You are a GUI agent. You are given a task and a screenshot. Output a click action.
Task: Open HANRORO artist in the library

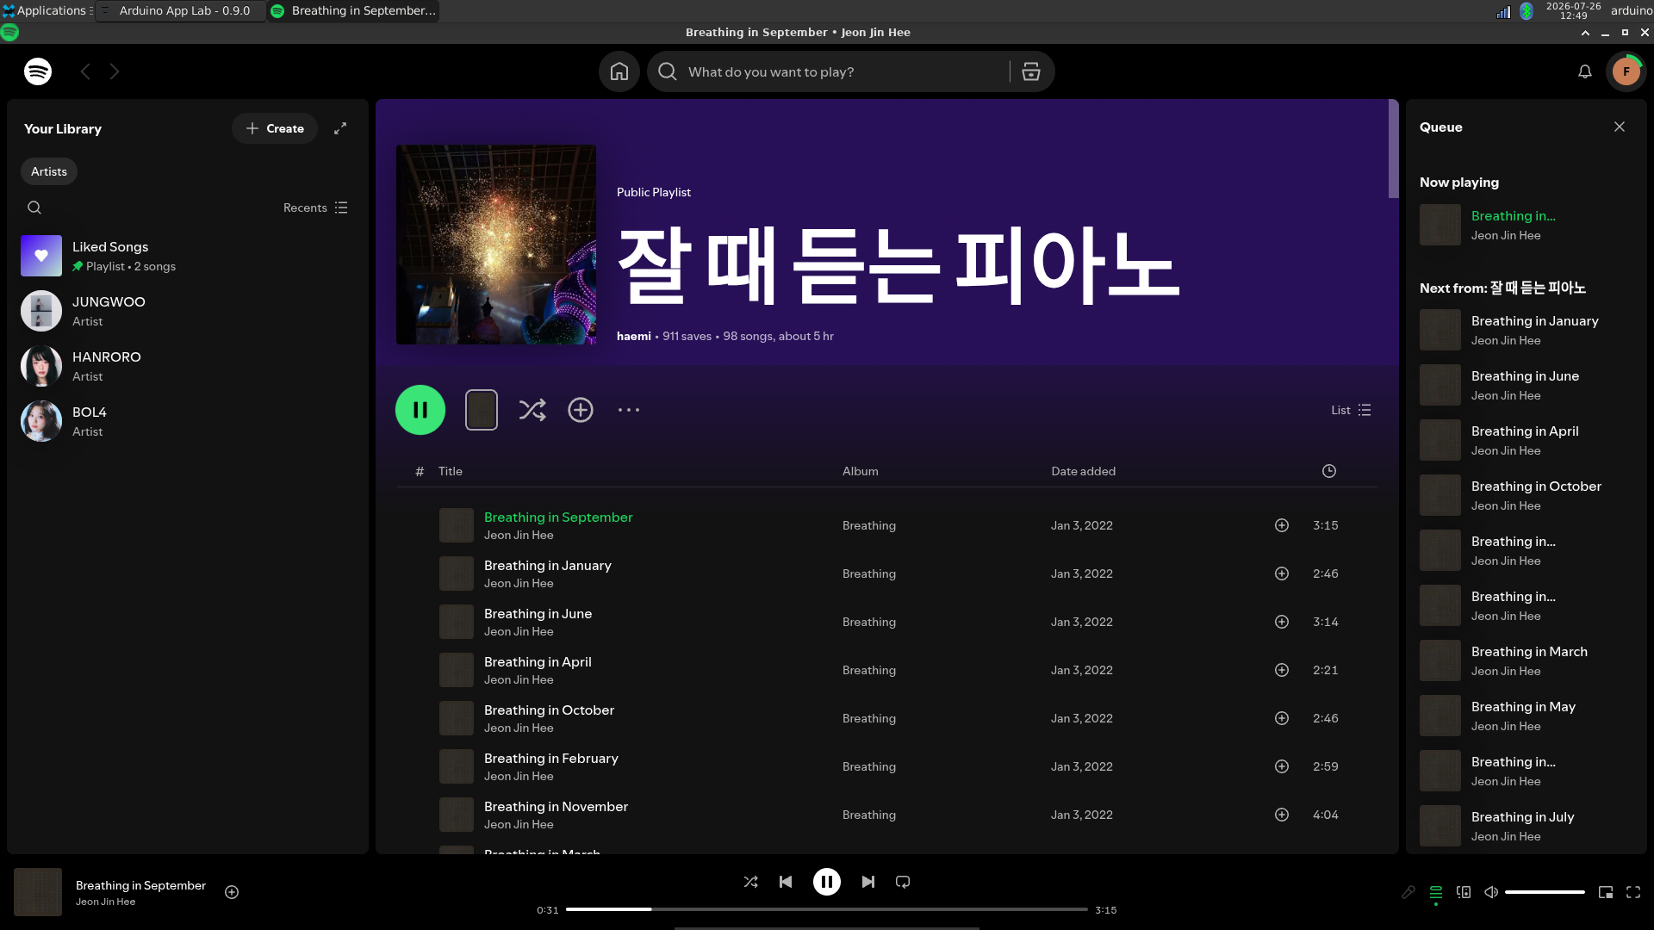coord(188,366)
